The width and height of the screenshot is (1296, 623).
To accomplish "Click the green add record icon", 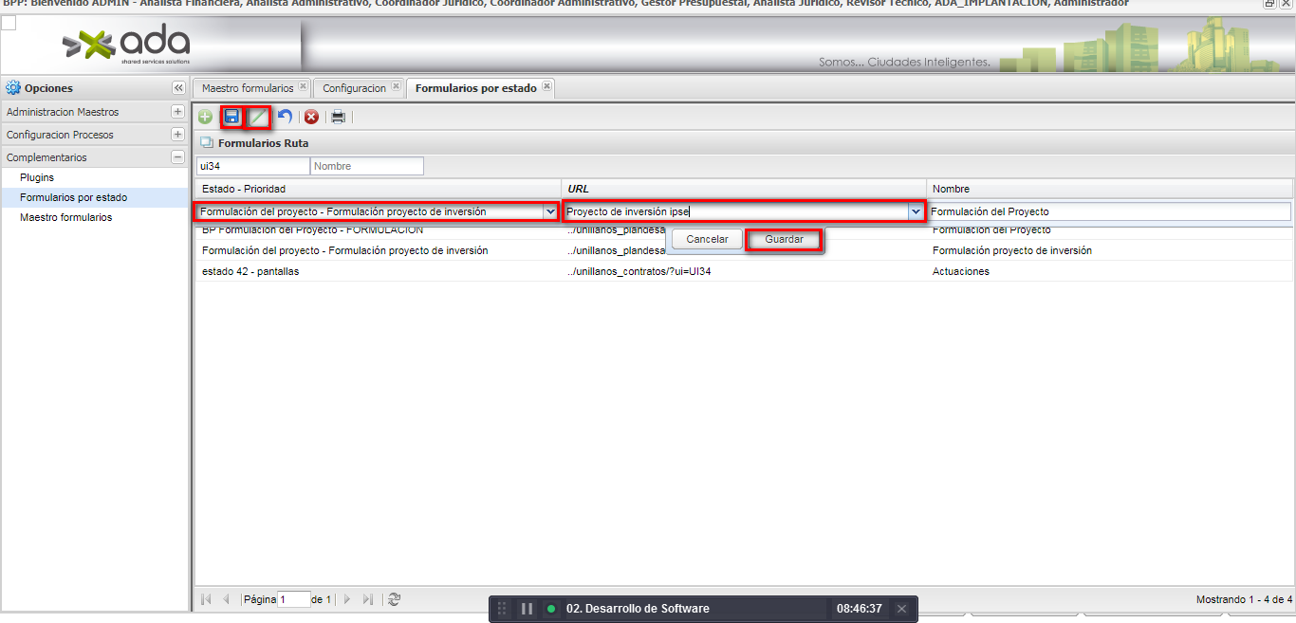I will (205, 117).
